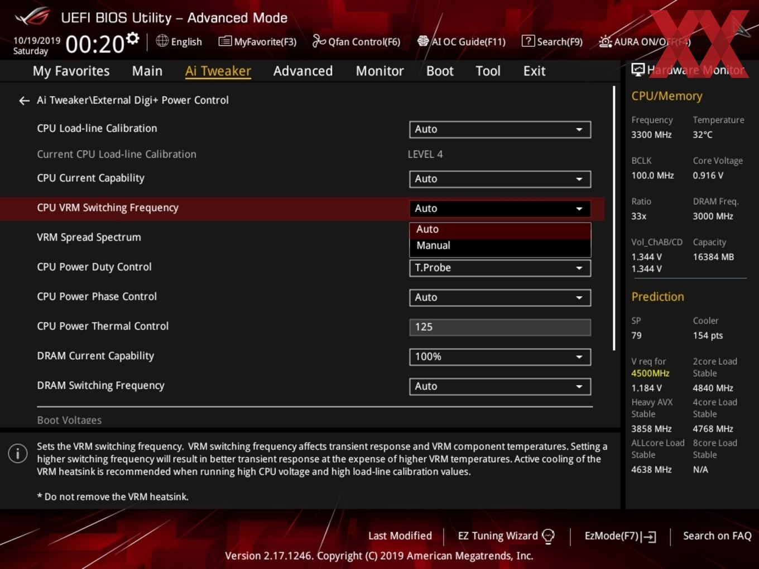Collapse CPU VRM Switching Frequency dropdown
759x569 pixels.
point(500,209)
